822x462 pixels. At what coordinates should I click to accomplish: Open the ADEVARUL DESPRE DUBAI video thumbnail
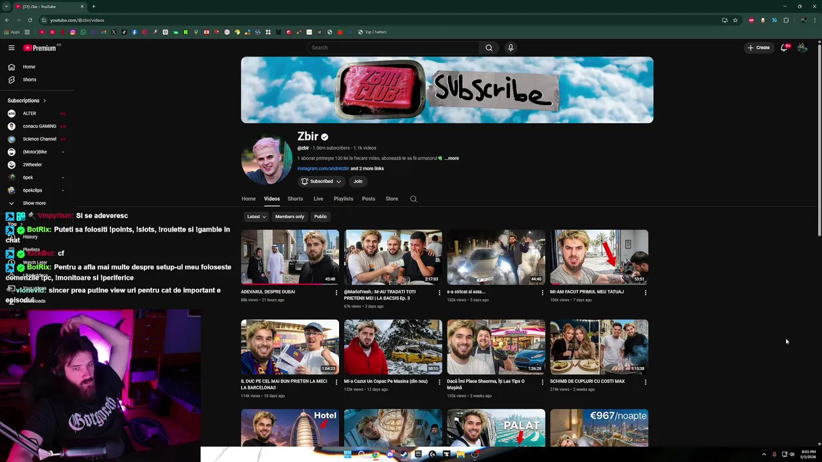click(x=290, y=257)
